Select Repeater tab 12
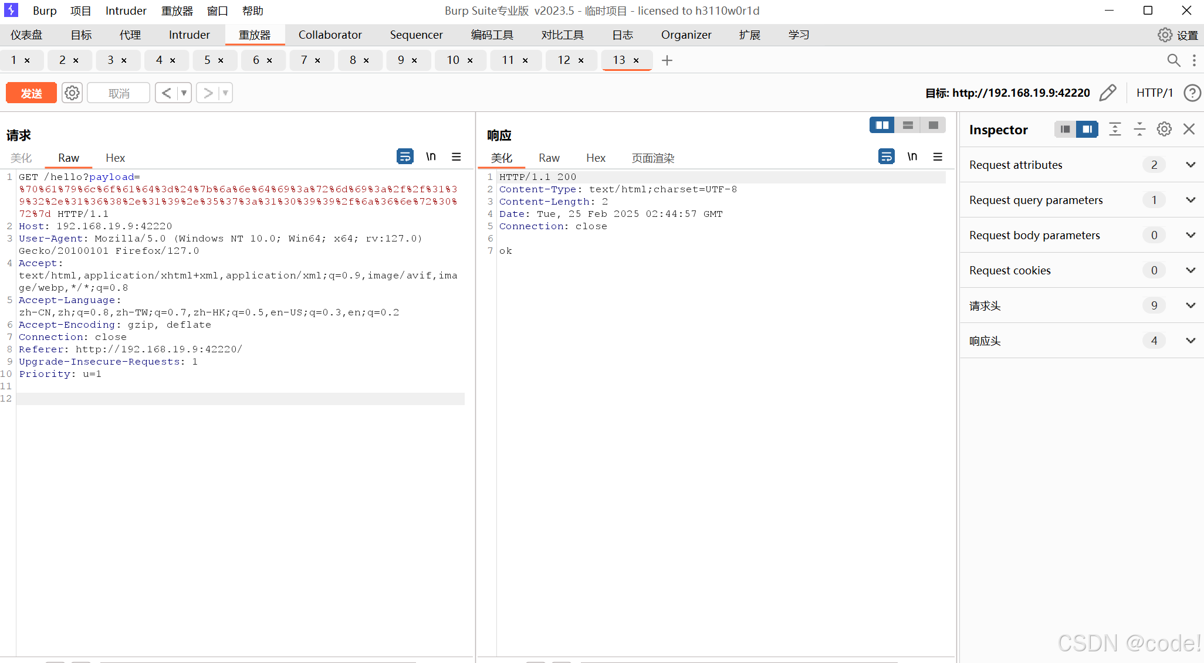The image size is (1204, 663). (x=564, y=60)
